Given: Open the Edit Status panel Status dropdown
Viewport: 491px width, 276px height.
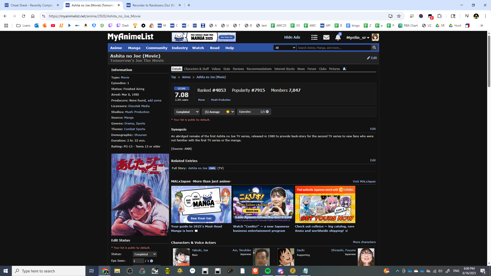Looking at the screenshot, I should coord(145,254).
